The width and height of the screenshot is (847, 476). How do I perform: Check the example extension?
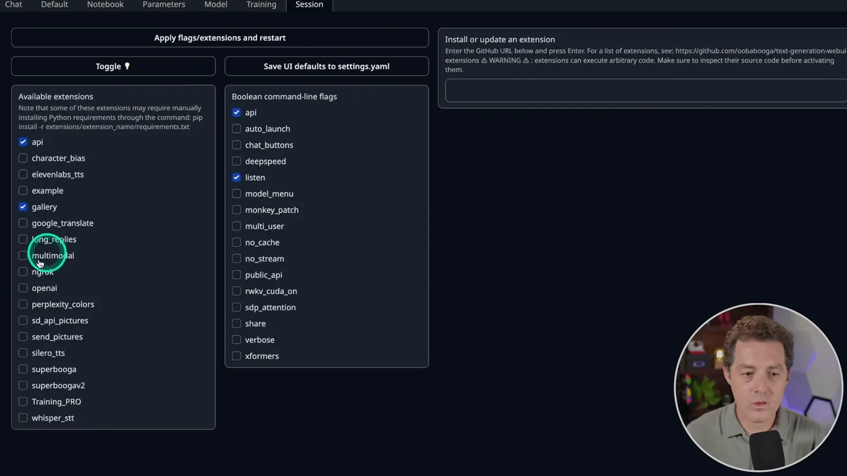(x=23, y=190)
